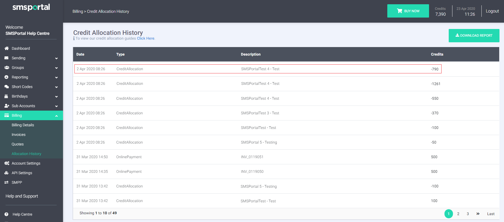Click the Description column header
Viewport: 504px width, 222px height.
click(x=251, y=54)
